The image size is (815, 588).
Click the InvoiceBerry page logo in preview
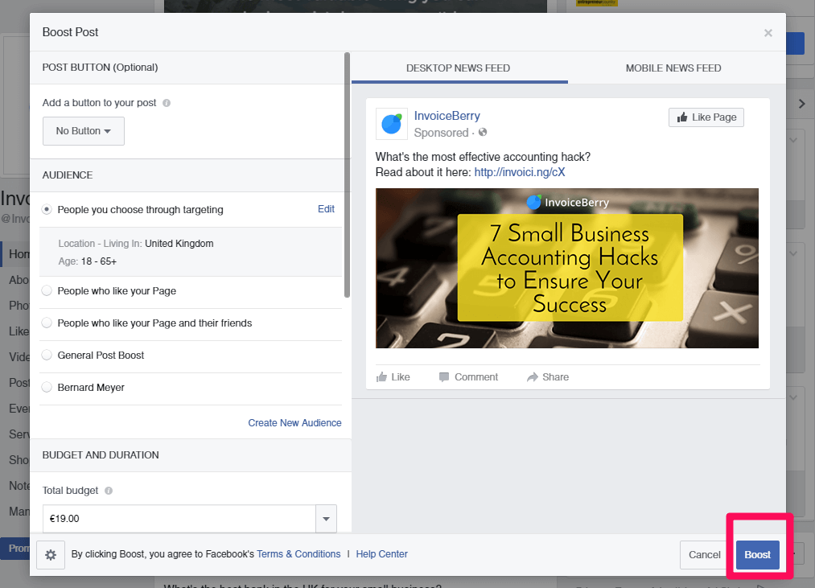(391, 124)
